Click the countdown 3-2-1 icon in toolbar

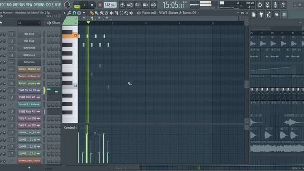[x=138, y=5]
